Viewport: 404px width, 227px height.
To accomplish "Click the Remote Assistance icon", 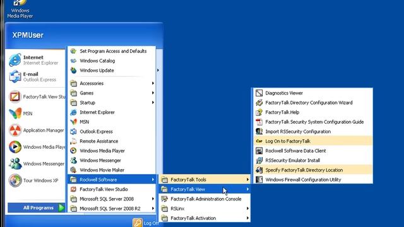I will (x=73, y=141).
